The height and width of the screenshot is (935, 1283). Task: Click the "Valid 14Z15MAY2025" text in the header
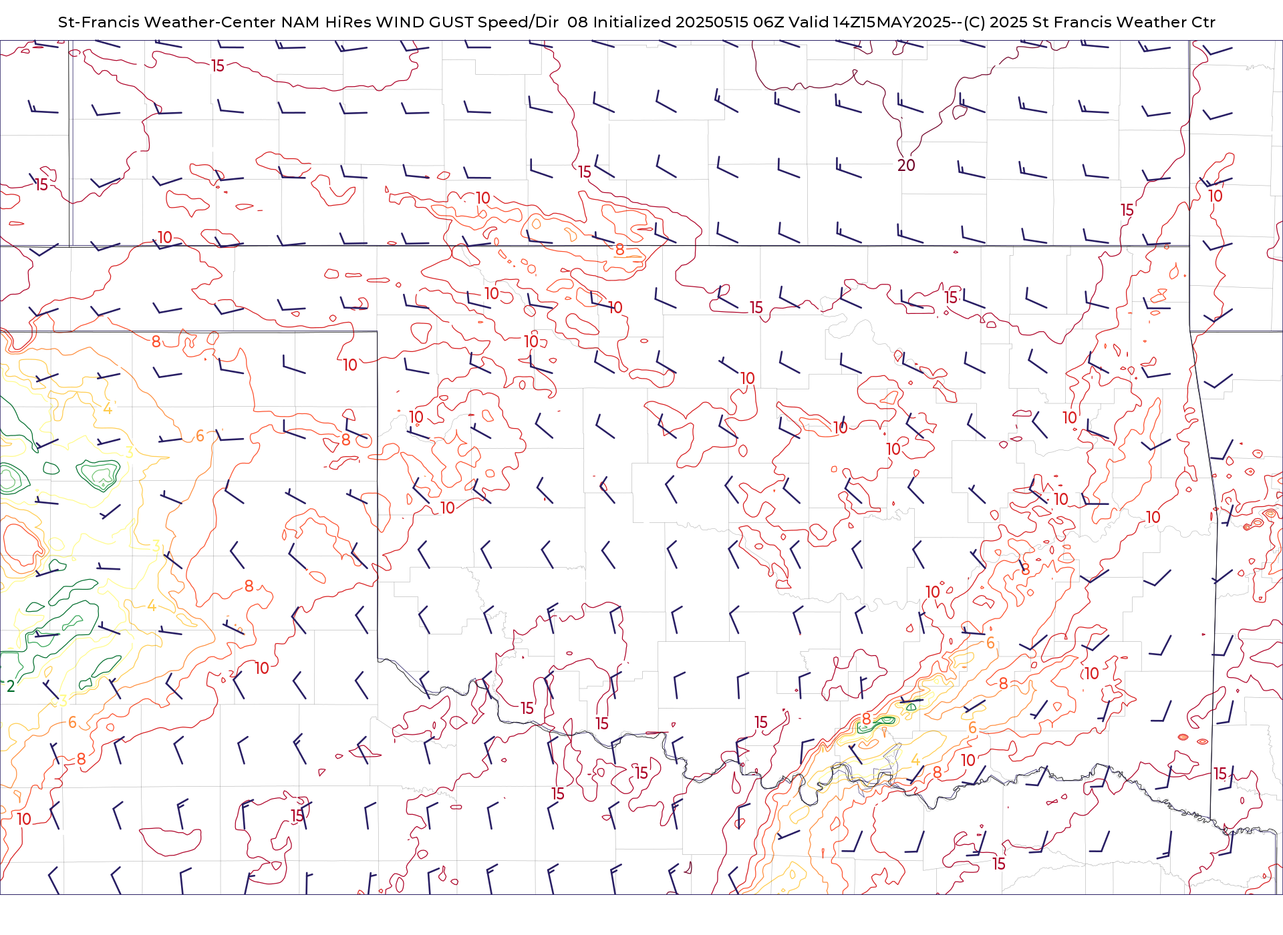click(x=869, y=22)
